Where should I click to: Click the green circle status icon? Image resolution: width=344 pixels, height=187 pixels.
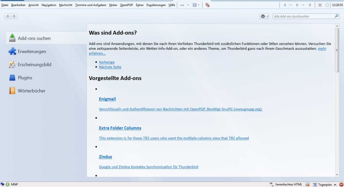(x=8, y=184)
